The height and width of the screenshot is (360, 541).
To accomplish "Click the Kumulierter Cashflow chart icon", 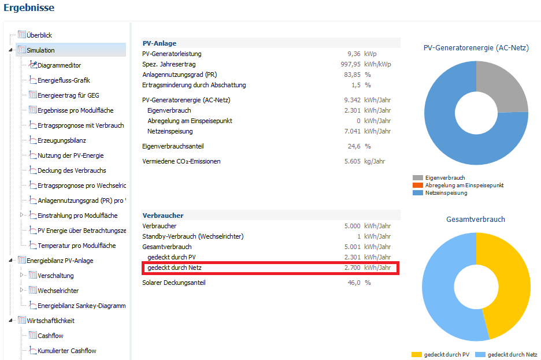I will 33,351.
